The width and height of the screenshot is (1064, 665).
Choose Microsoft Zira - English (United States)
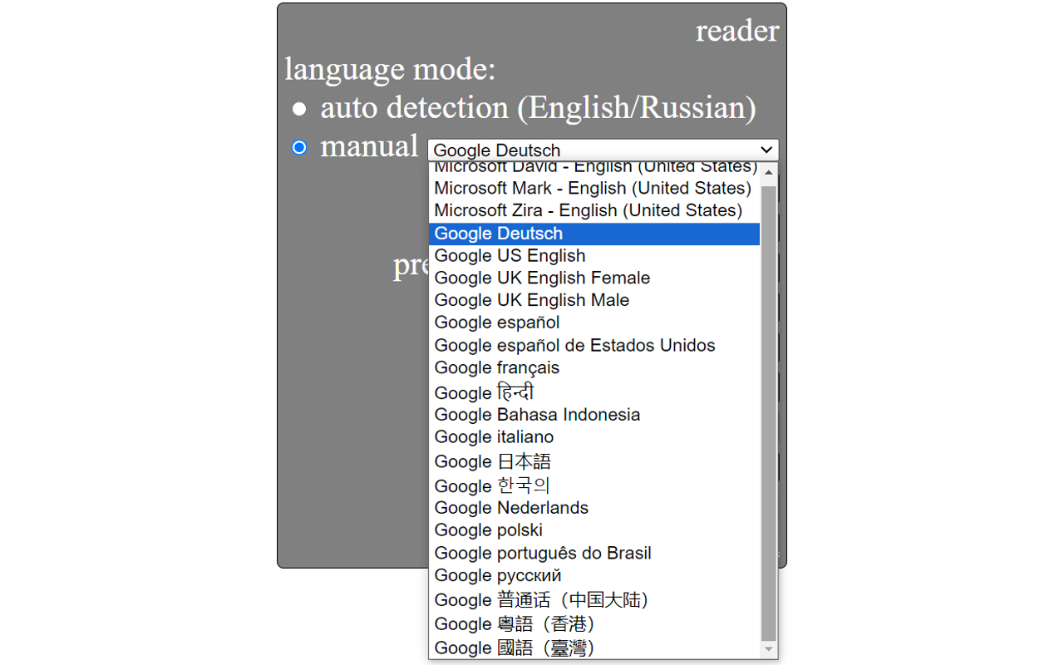[x=594, y=210]
